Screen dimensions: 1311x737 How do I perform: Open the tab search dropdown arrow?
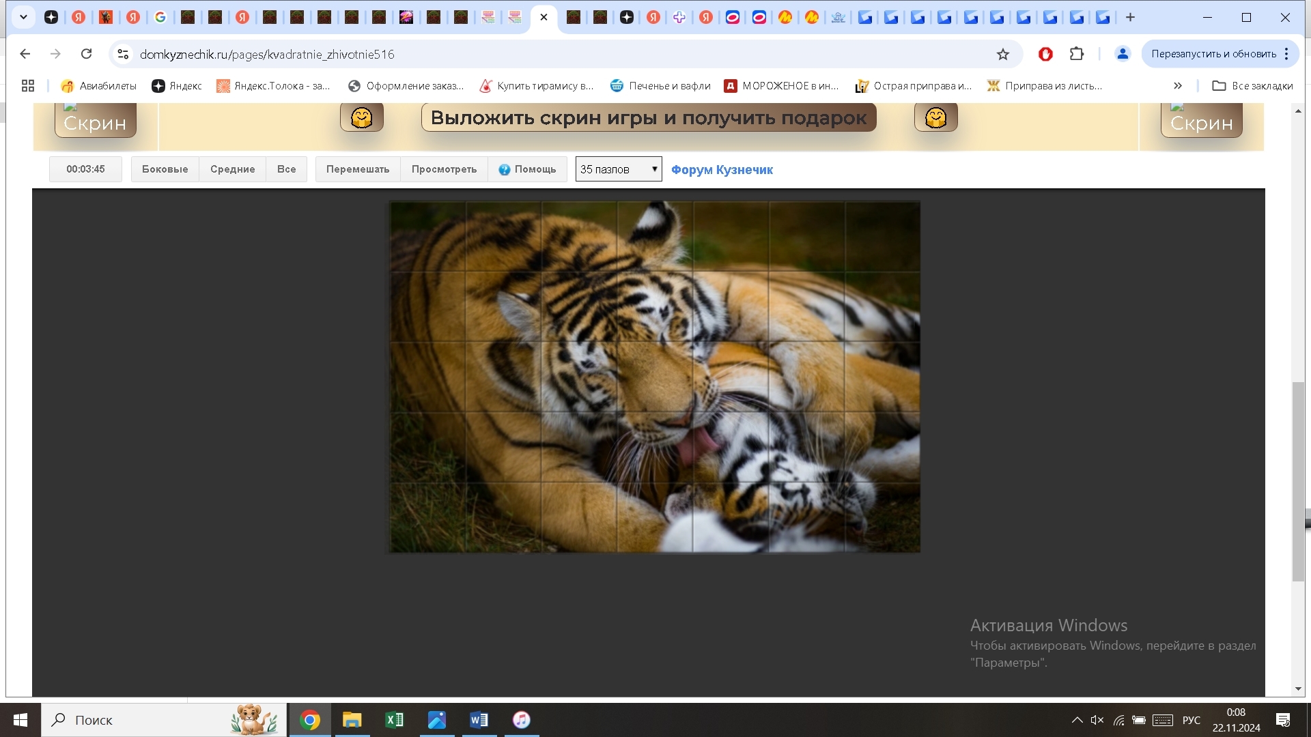[x=23, y=17]
